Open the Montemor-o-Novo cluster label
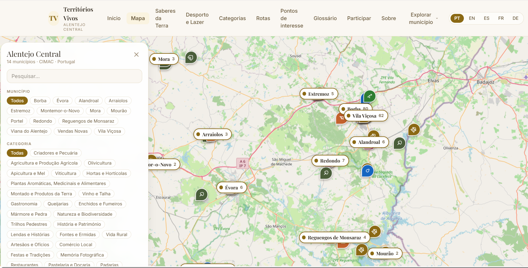The width and height of the screenshot is (528, 268). pyautogui.click(x=164, y=165)
